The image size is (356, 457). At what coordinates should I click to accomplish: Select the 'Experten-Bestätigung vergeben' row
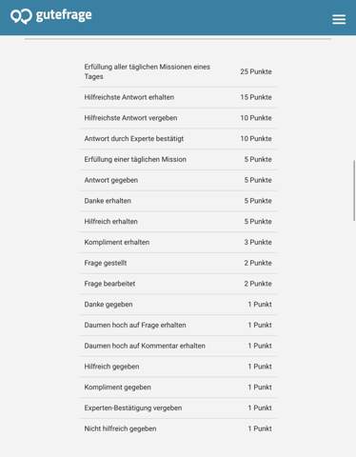[178, 407]
